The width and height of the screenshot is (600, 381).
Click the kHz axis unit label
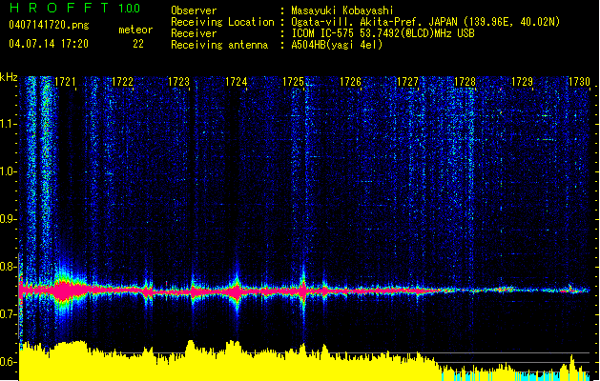[x=9, y=77]
